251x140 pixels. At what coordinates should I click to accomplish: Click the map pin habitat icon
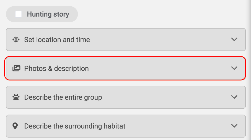click(15, 126)
